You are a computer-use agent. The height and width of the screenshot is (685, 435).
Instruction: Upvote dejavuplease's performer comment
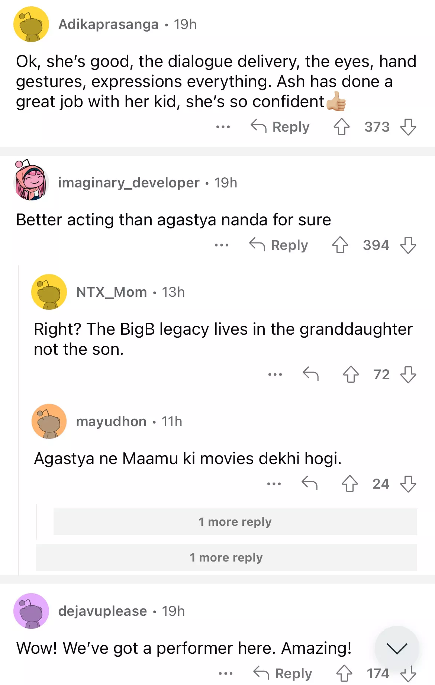[344, 673]
